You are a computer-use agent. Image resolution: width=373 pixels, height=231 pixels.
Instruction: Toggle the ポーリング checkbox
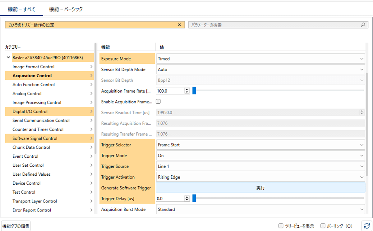click(323, 226)
